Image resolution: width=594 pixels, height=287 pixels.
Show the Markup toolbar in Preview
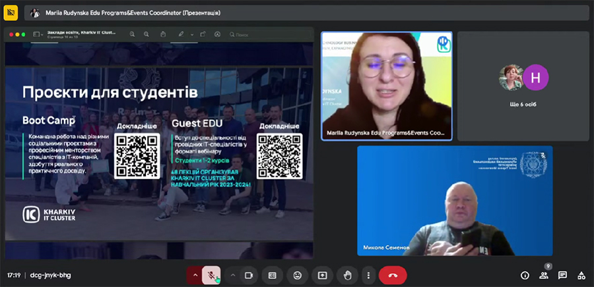[217, 34]
